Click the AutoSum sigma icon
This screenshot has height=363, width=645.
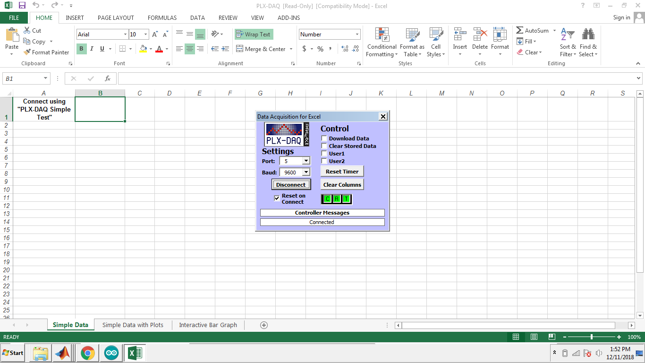519,31
